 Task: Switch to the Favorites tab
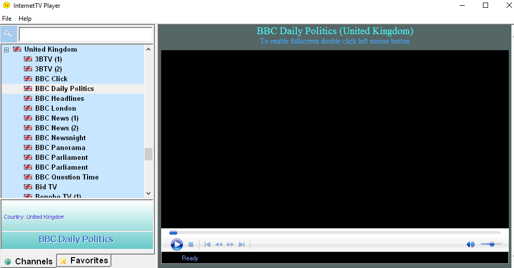[84, 261]
